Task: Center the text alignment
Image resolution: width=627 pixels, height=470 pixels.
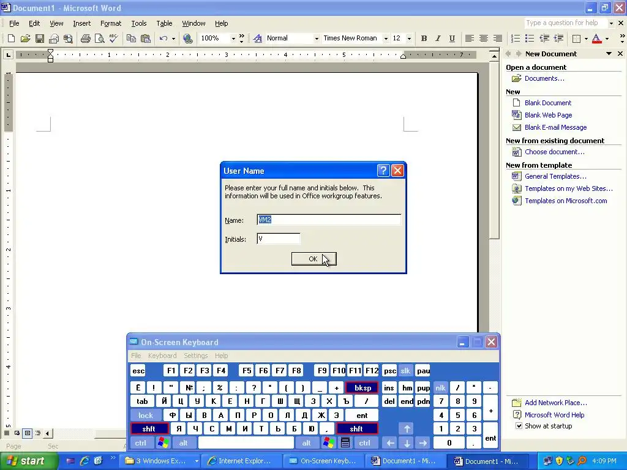Action: point(484,39)
